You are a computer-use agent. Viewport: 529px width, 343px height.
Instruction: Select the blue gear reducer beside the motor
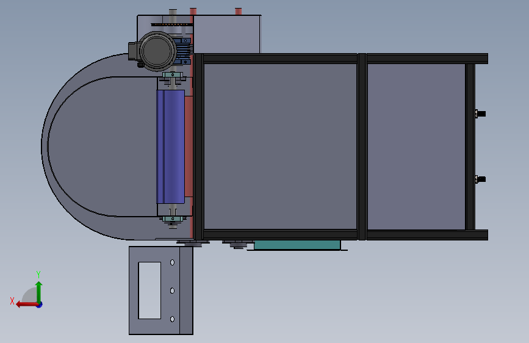(183, 51)
